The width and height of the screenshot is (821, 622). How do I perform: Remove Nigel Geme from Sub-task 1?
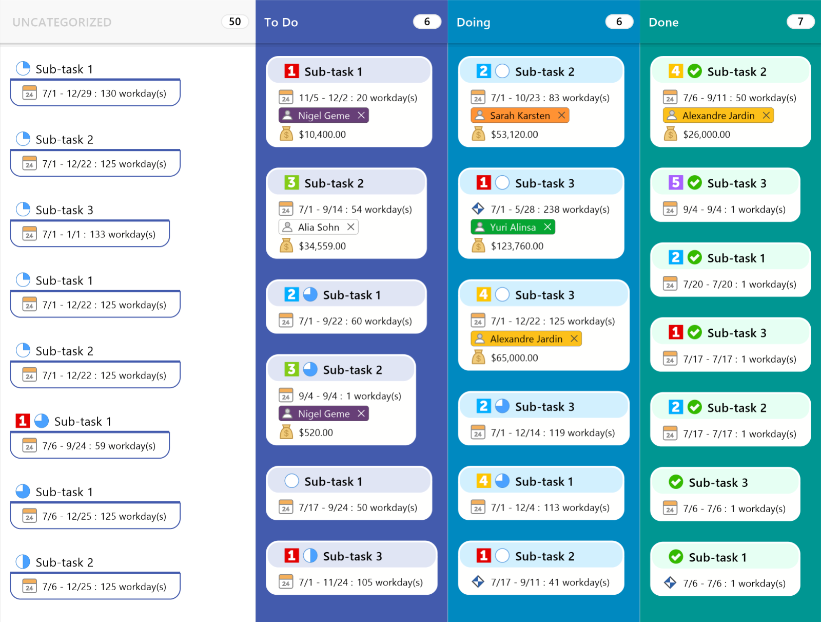point(361,115)
